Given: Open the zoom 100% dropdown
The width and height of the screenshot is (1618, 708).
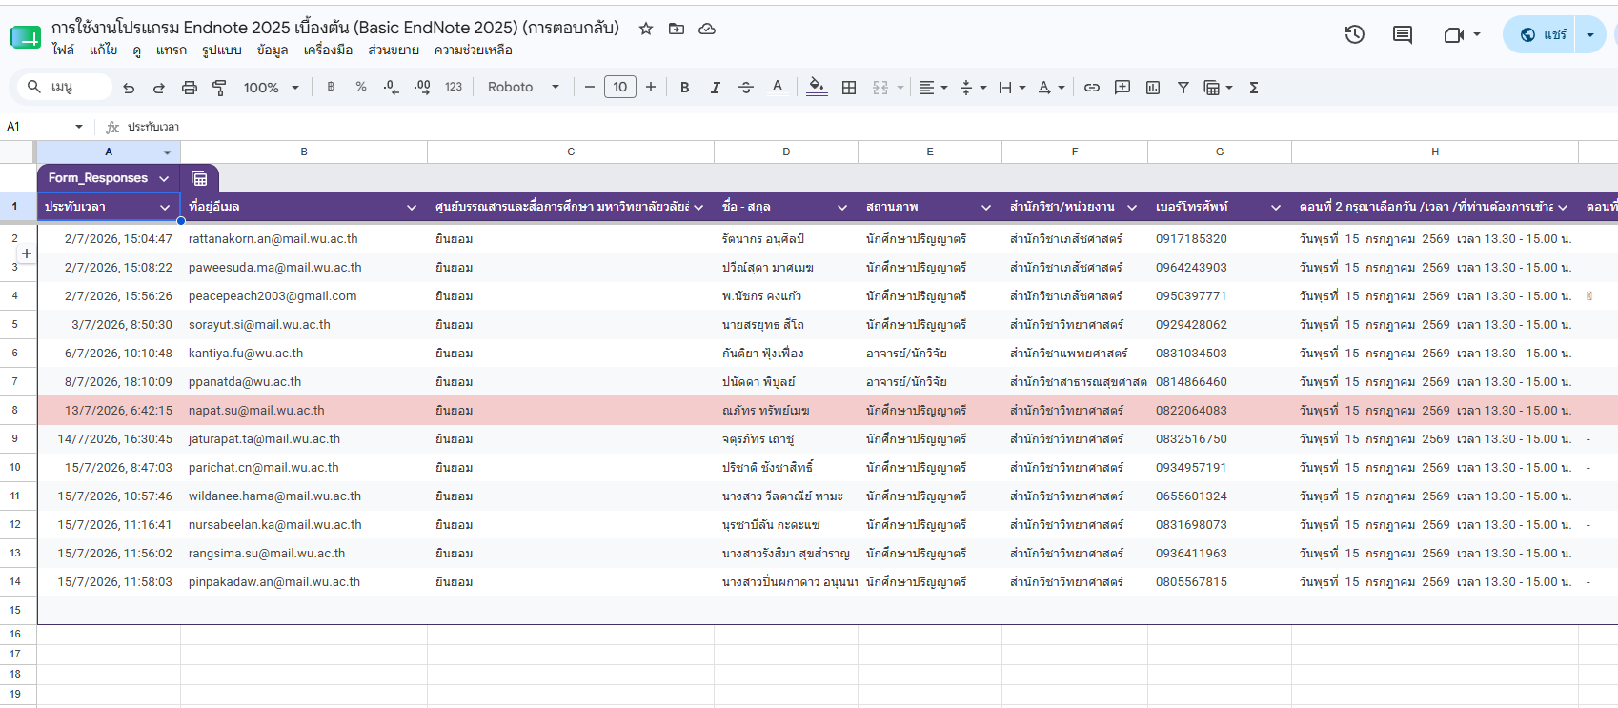Looking at the screenshot, I should (272, 88).
